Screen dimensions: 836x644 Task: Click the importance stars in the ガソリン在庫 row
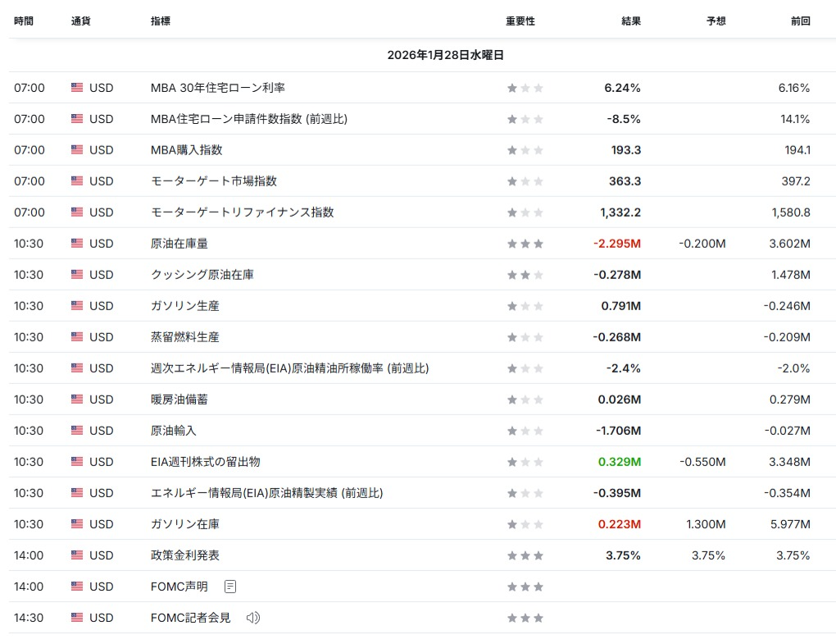click(525, 524)
